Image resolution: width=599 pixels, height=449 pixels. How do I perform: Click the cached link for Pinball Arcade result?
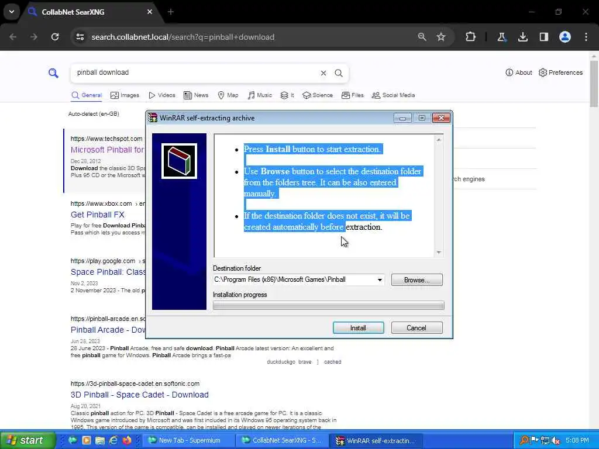(332, 361)
